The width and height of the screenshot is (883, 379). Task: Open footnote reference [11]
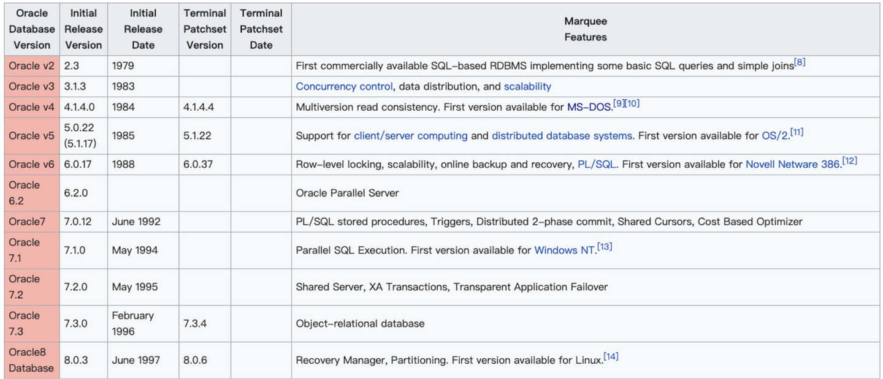[x=797, y=132]
